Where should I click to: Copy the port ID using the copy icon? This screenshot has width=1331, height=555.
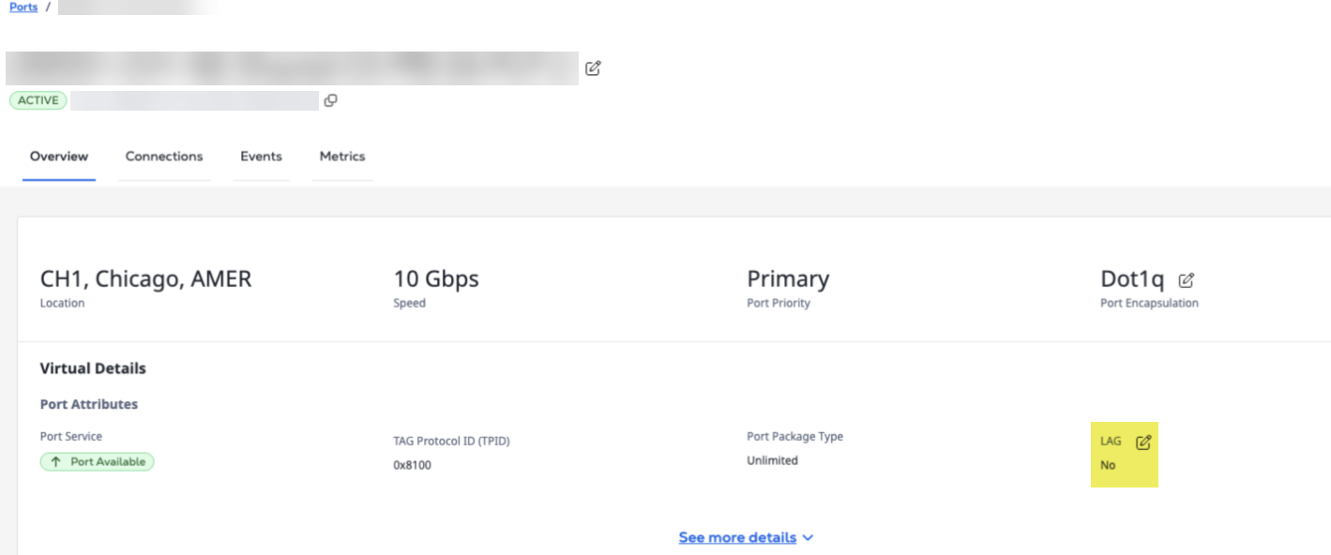tap(330, 100)
